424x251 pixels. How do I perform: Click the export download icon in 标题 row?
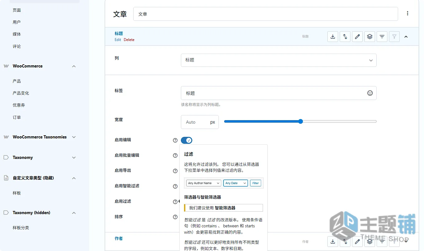tap(333, 37)
